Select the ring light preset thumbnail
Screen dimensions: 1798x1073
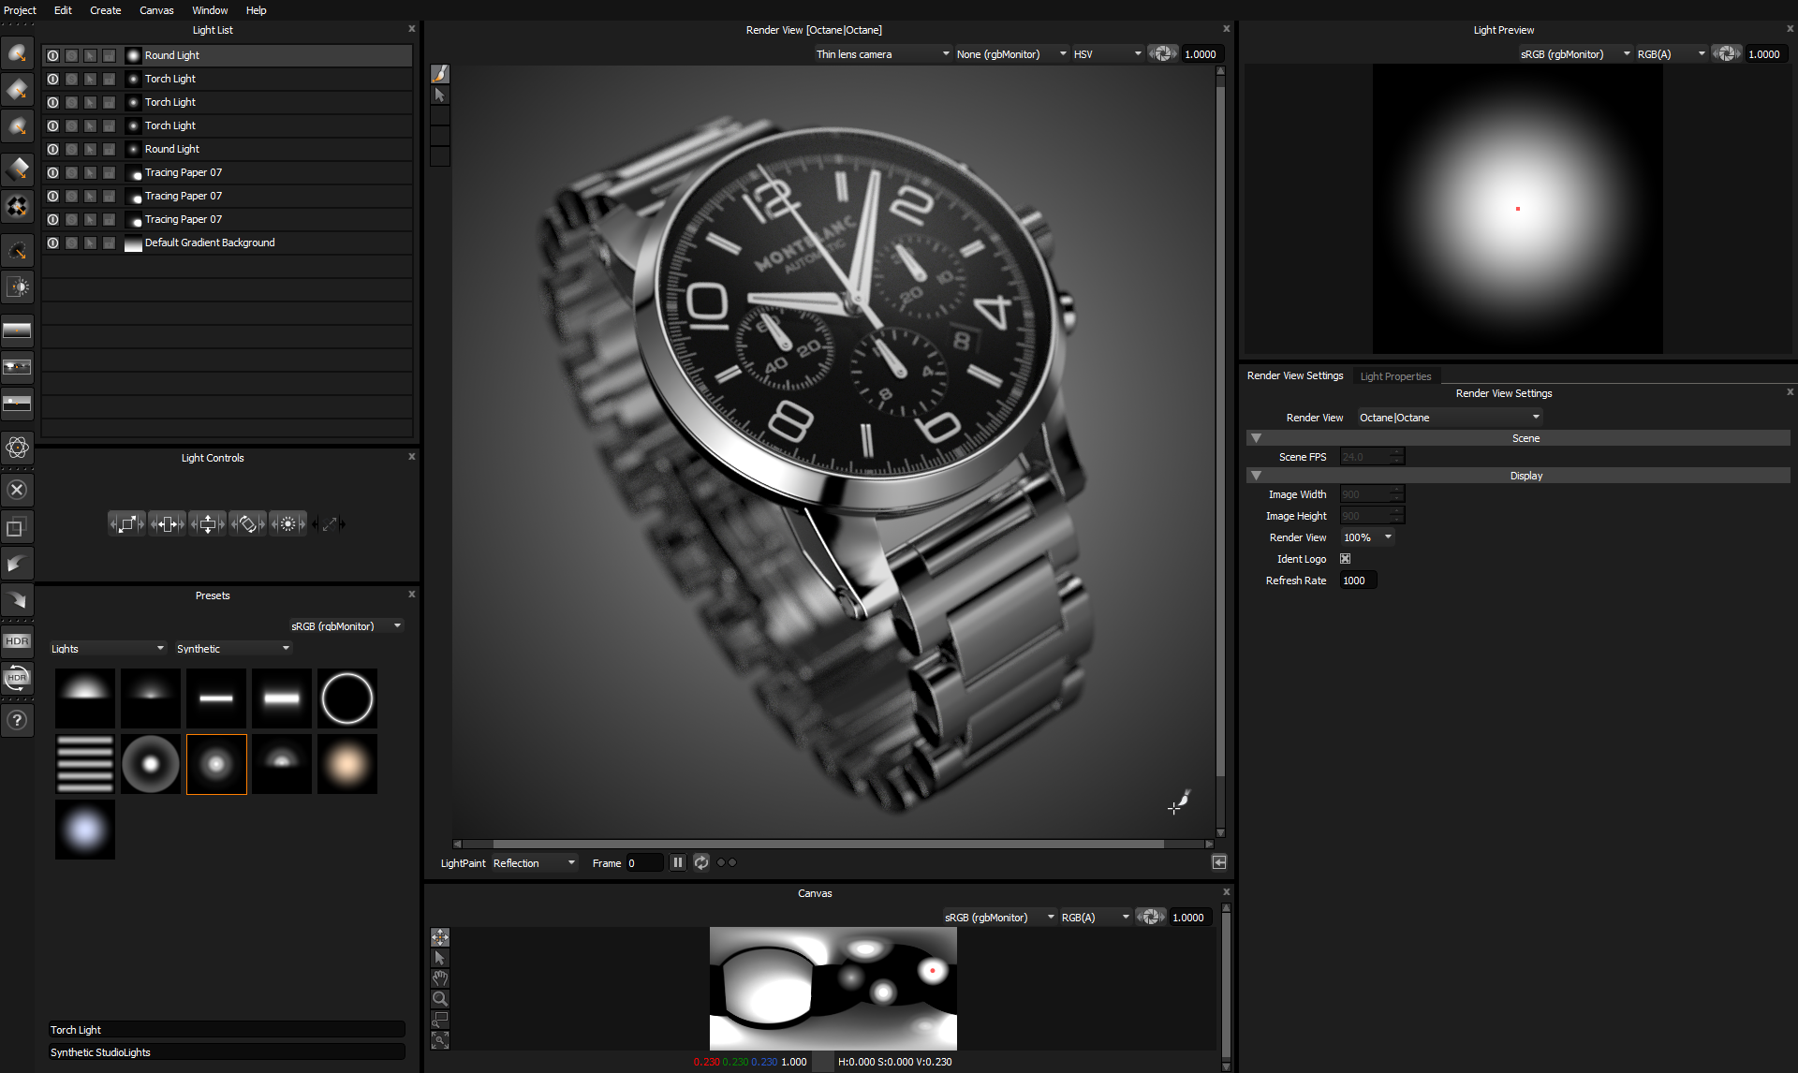[x=347, y=698]
